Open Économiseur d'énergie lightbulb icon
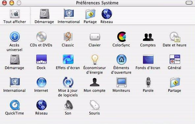Image resolution: width=195 pixels, height=124 pixels. (95, 60)
